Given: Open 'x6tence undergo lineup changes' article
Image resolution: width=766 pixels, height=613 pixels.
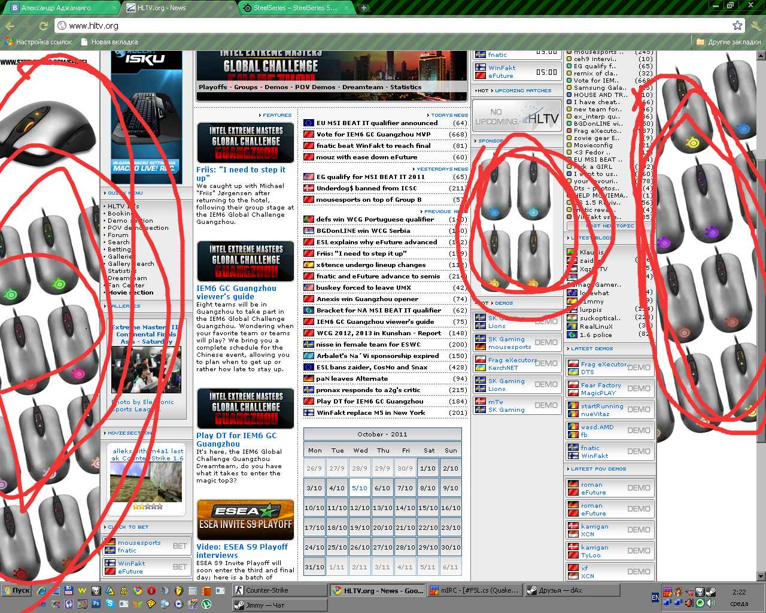Looking at the screenshot, I should point(371,265).
